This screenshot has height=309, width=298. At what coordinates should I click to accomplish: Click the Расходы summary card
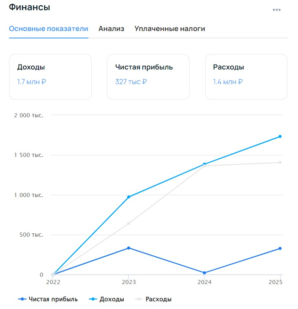tap(246, 77)
